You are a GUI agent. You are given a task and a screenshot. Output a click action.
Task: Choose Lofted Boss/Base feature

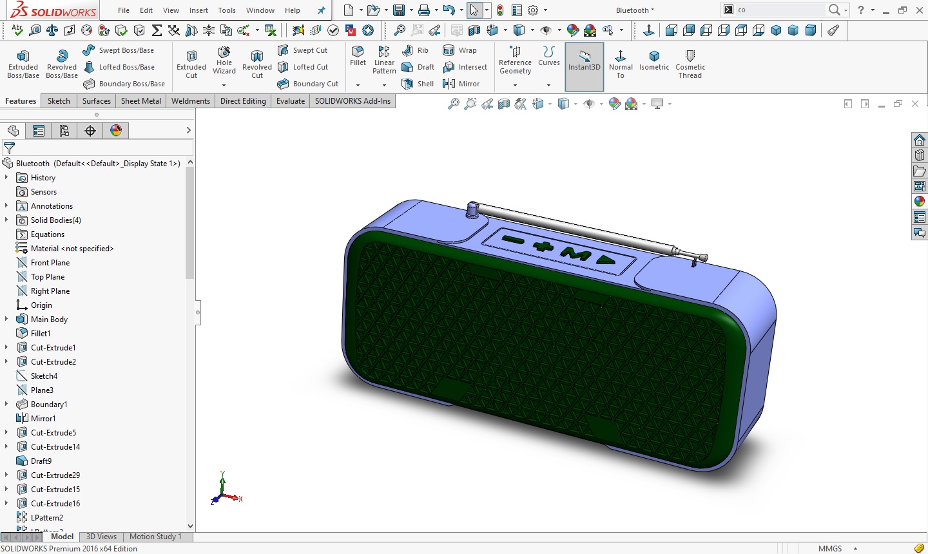point(119,67)
